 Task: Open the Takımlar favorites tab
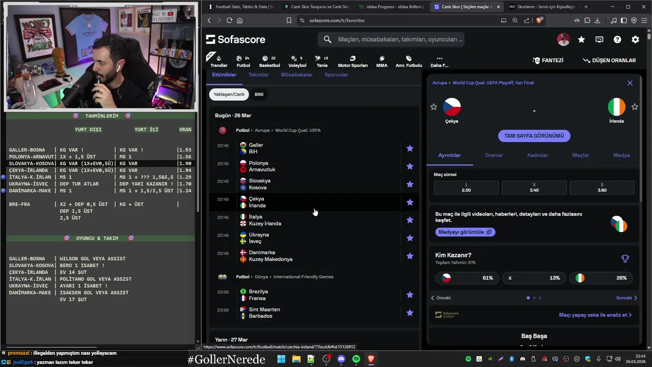[258, 74]
